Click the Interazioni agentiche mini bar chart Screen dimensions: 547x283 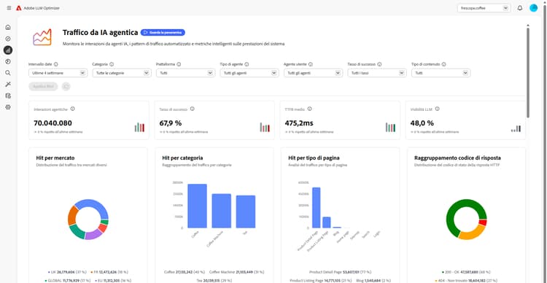click(139, 128)
